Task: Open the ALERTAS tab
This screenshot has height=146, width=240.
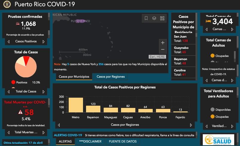Action: pyautogui.click(x=65, y=142)
